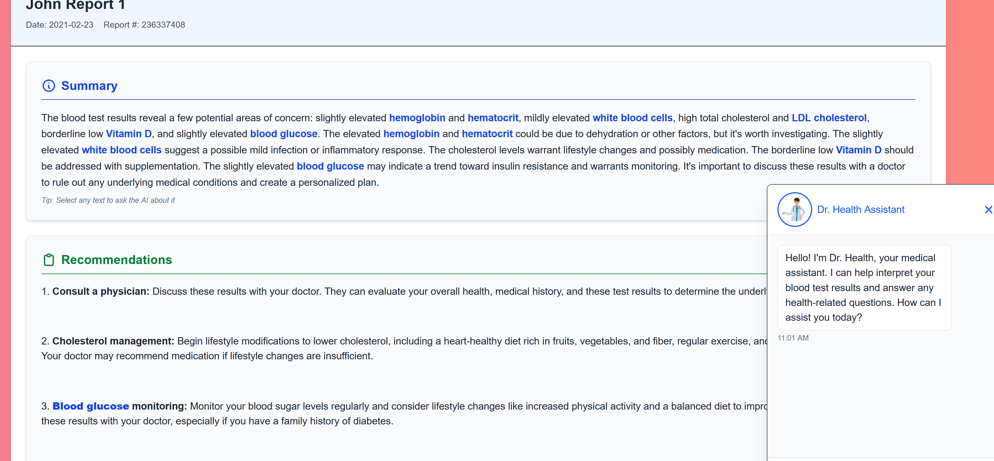Open Blood glucose link in recommendation three
The height and width of the screenshot is (461, 994).
tap(91, 406)
